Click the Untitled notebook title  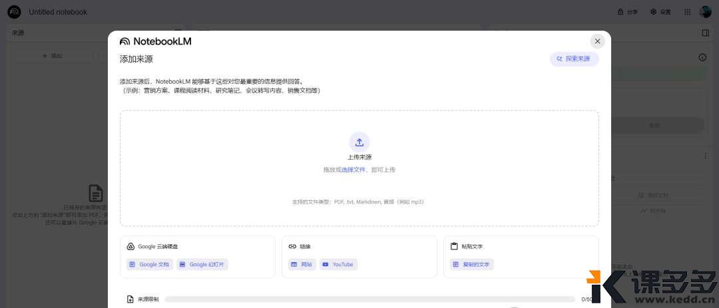point(58,12)
